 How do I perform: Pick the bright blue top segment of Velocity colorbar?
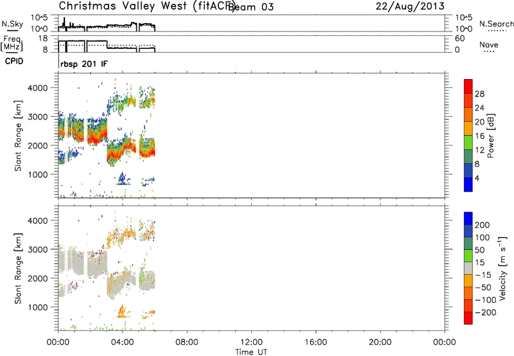coord(468,218)
